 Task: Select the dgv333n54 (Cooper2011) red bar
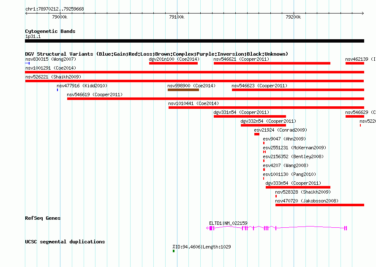tap(298, 187)
